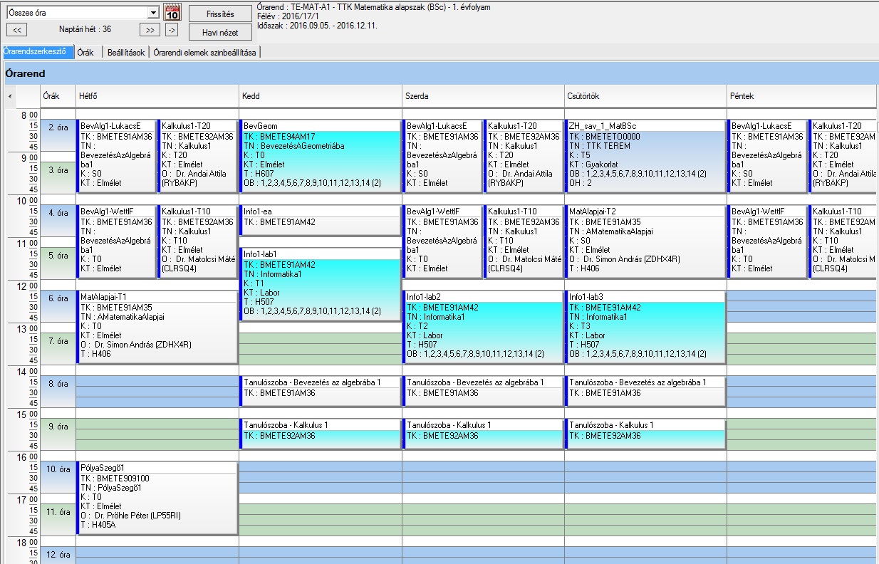Viewport: 879px width, 564px height.
Task: Select the Info1-lab1 lab block
Action: tap(320, 284)
